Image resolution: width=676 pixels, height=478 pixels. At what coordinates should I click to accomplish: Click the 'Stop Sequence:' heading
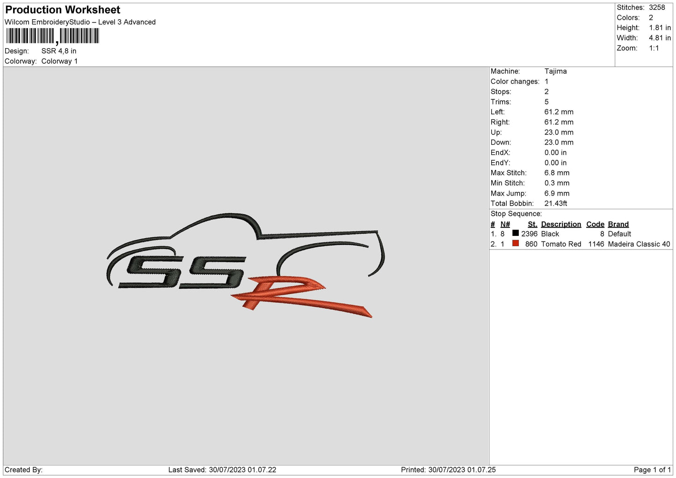[x=516, y=214]
